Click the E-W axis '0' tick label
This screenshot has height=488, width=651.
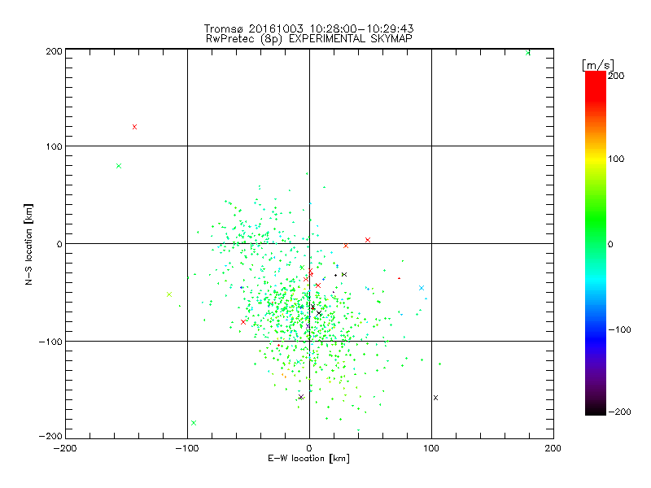(x=309, y=448)
